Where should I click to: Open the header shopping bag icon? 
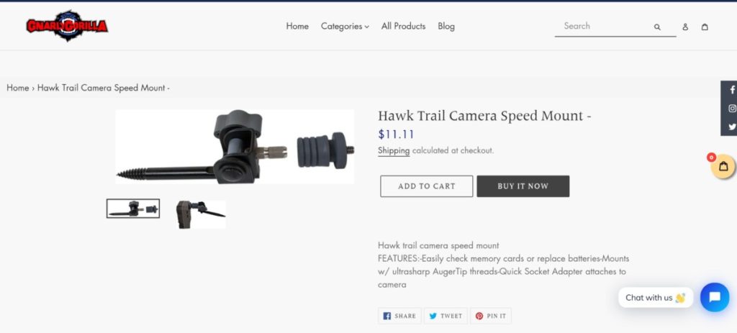[705, 27]
